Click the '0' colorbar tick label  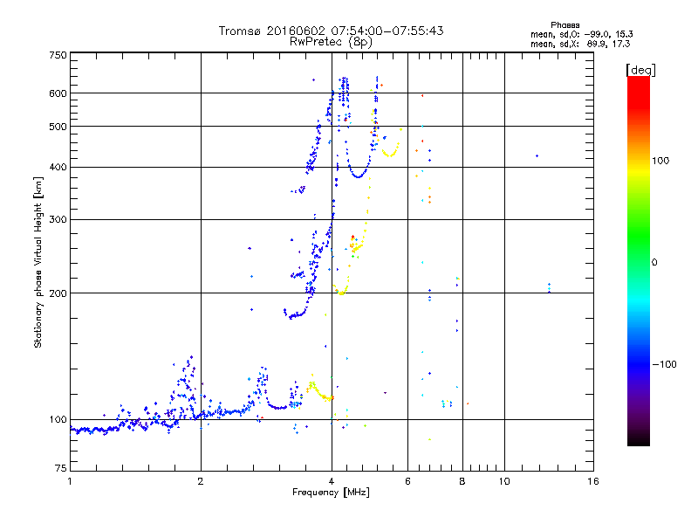(x=654, y=263)
